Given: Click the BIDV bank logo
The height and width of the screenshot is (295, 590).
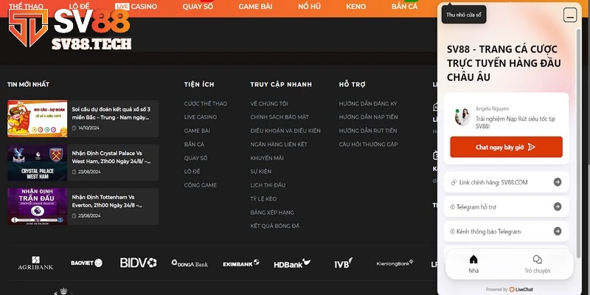Looking at the screenshot, I should (138, 263).
